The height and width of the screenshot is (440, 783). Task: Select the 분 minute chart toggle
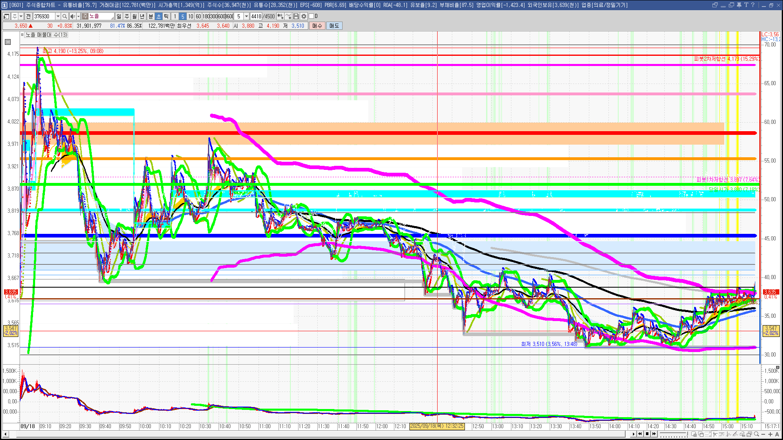click(x=150, y=16)
